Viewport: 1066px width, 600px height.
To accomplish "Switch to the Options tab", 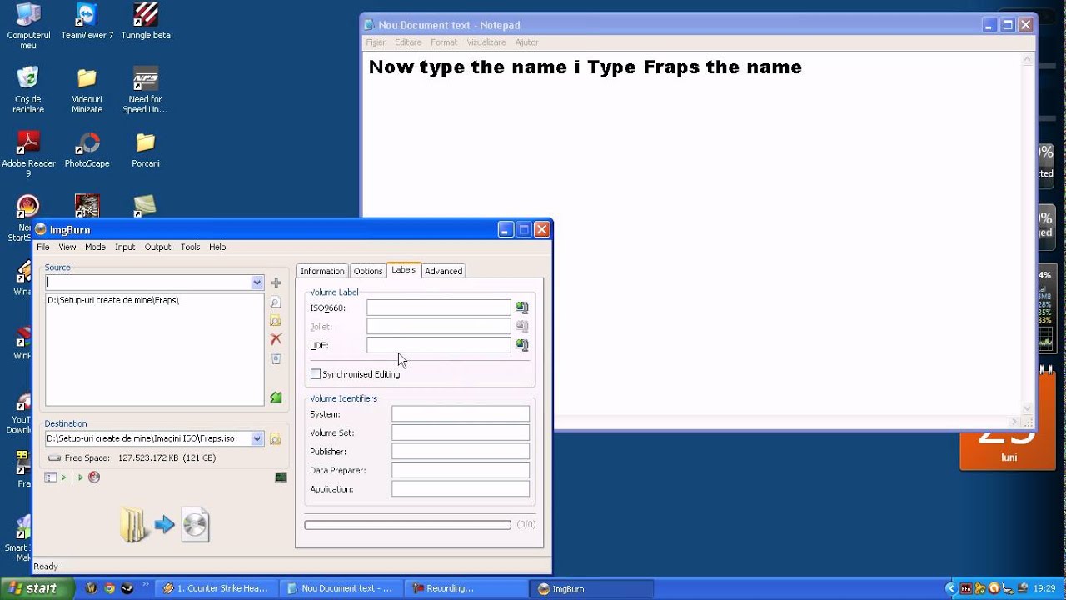I will click(368, 271).
